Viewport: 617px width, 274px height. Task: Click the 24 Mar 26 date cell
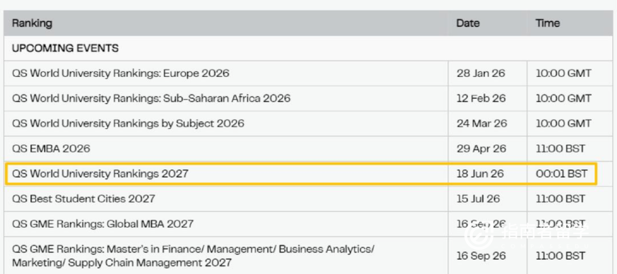[482, 124]
